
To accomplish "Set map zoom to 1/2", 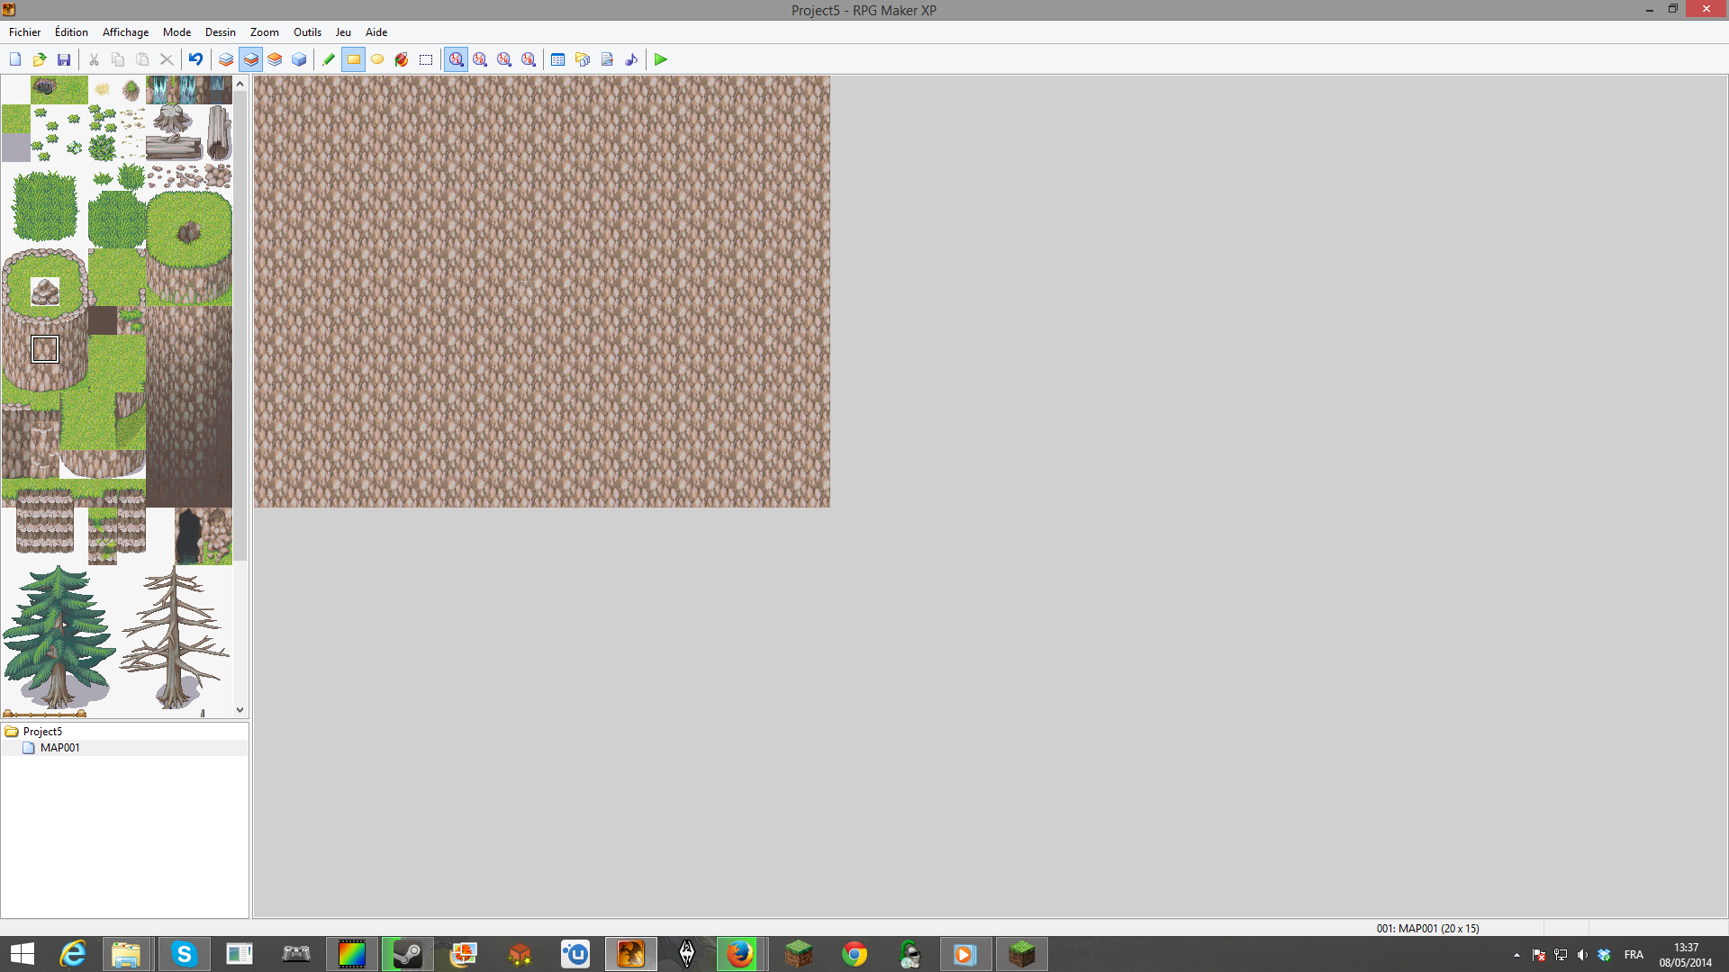I will tap(480, 59).
